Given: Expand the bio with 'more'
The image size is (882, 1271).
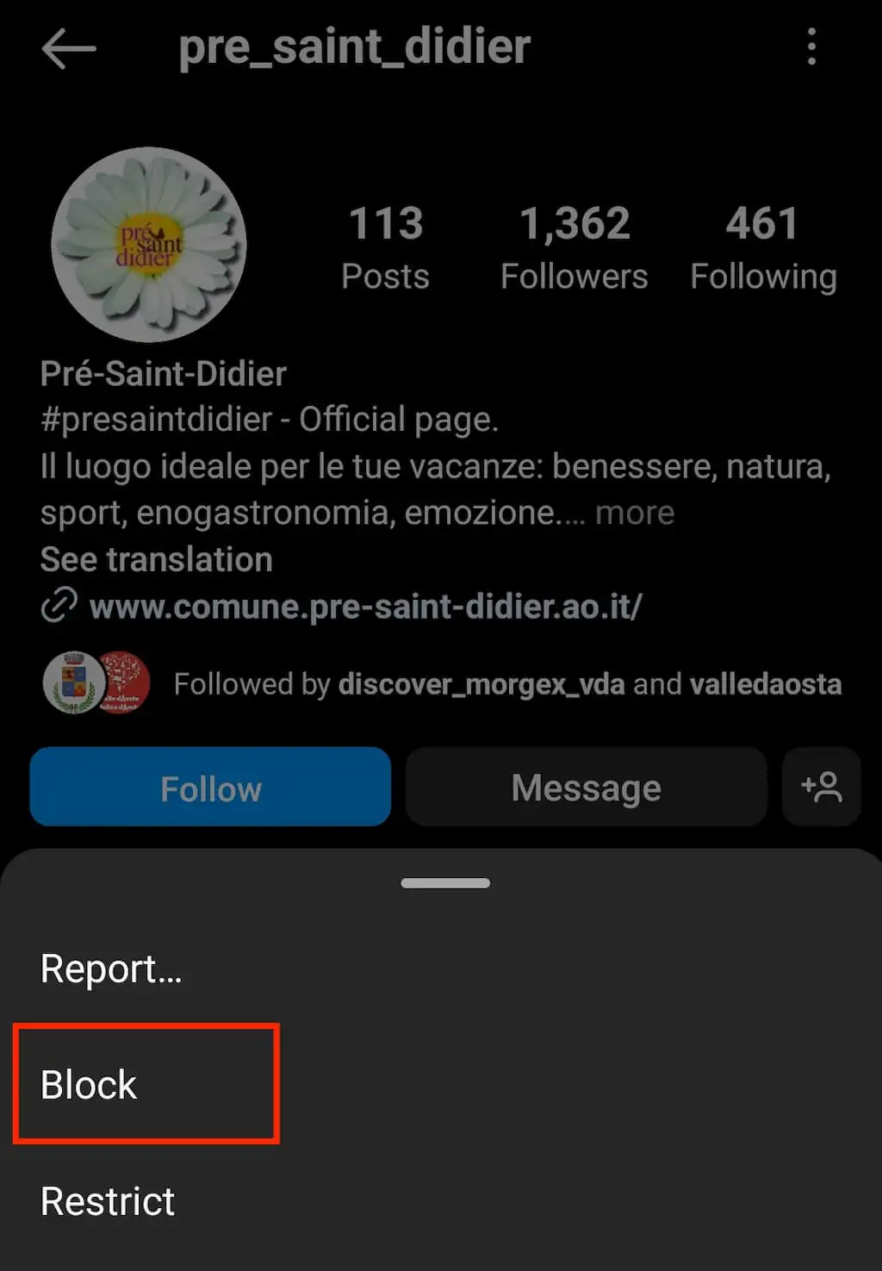Looking at the screenshot, I should coord(635,513).
